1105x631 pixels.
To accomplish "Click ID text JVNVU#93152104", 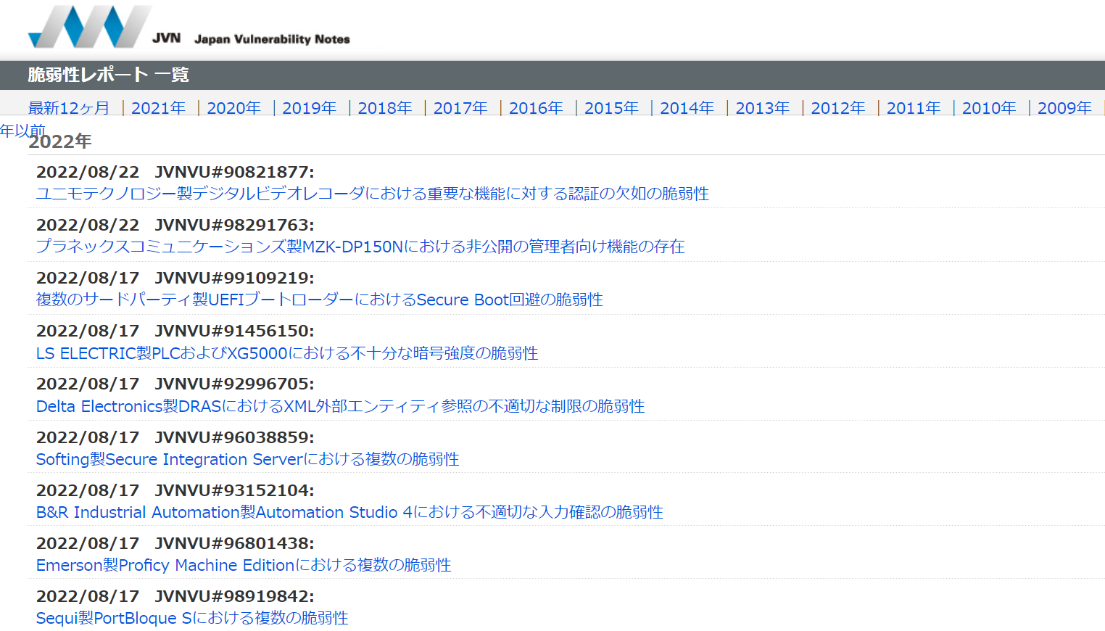I will (x=234, y=490).
